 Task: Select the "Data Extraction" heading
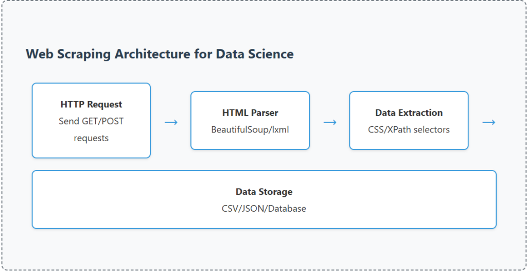pyautogui.click(x=409, y=112)
